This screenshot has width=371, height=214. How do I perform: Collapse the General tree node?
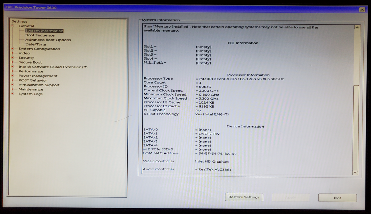(13, 26)
